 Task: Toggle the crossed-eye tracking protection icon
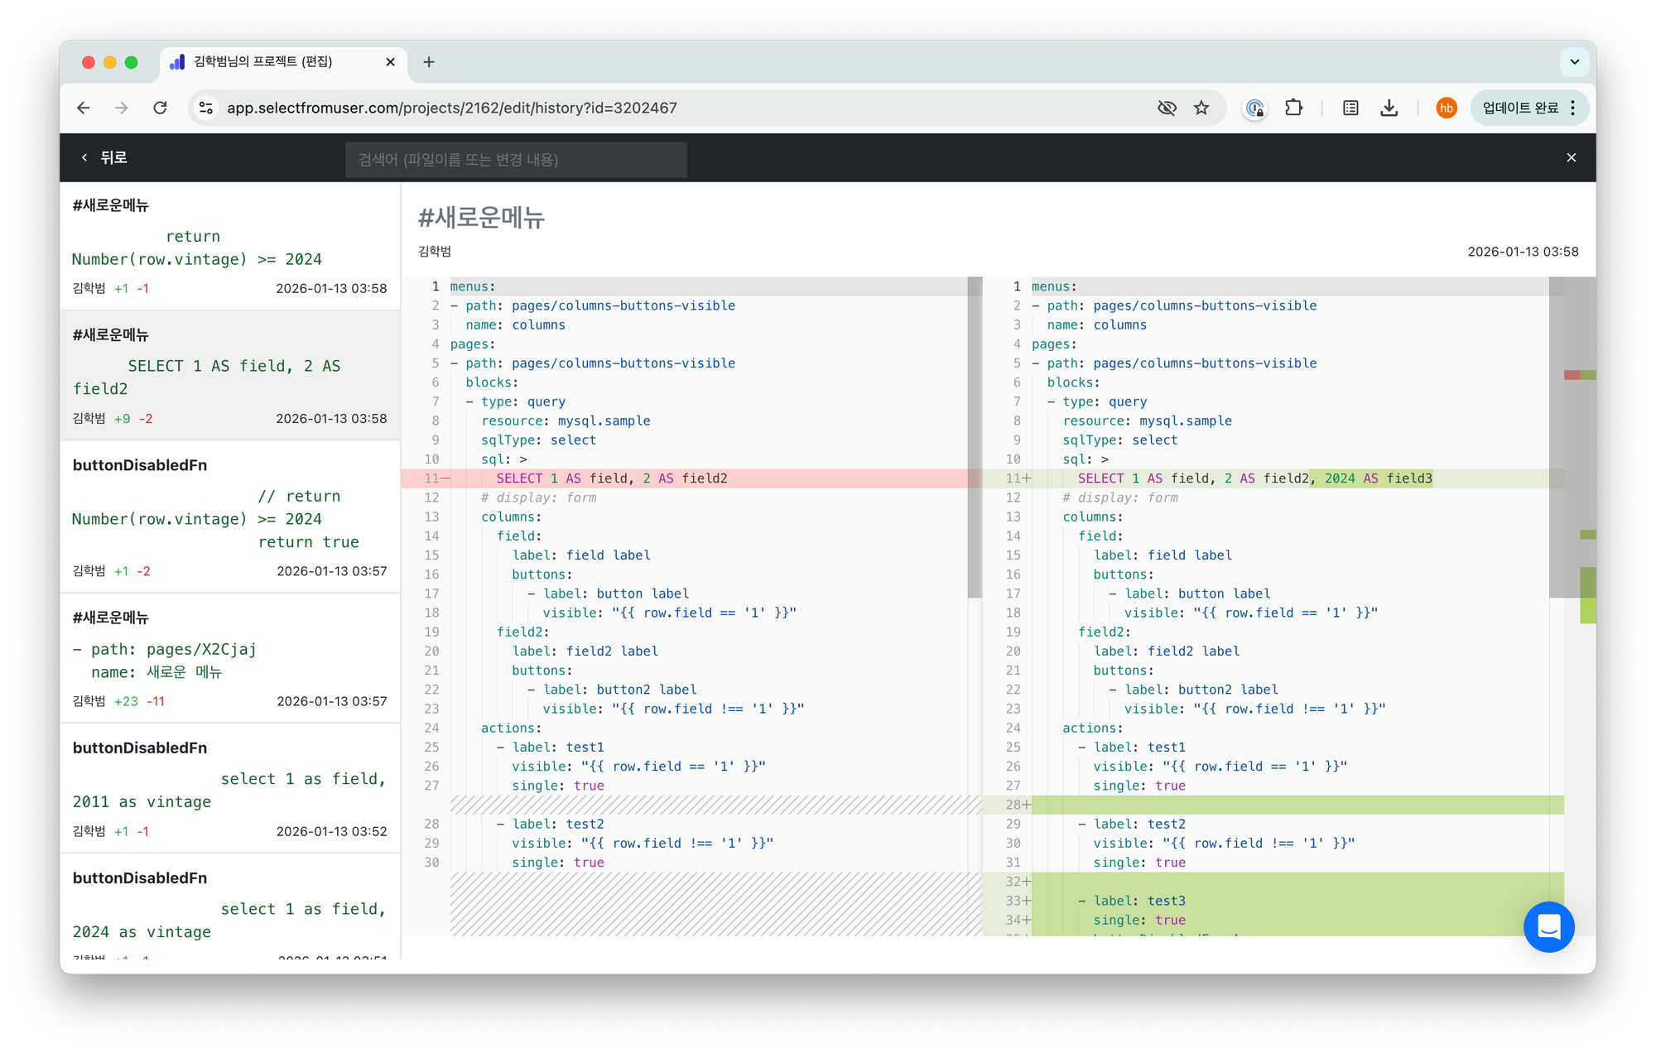1167,108
